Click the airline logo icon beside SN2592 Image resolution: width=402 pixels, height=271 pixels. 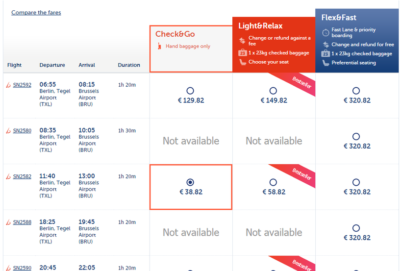[x=8, y=85]
